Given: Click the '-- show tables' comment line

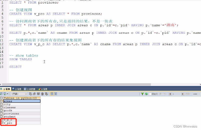Looking at the screenshot, I should tap(24, 55).
